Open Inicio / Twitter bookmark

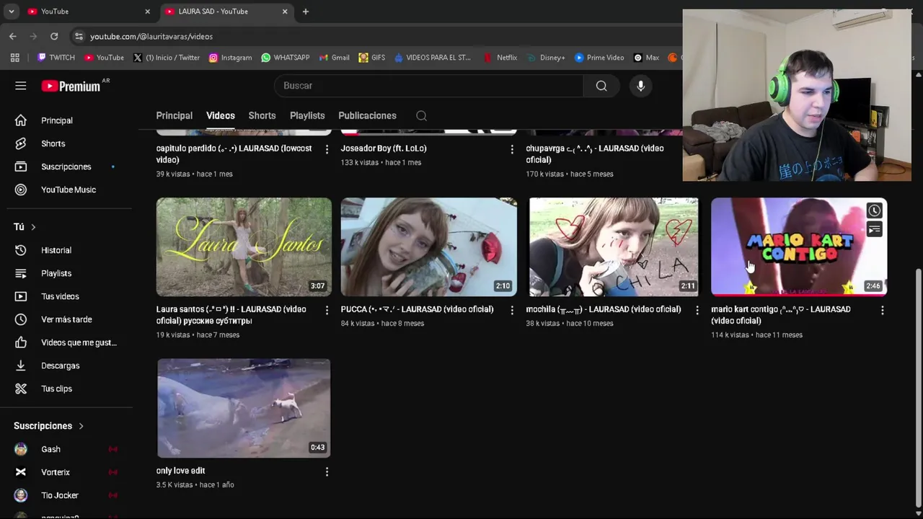click(167, 58)
